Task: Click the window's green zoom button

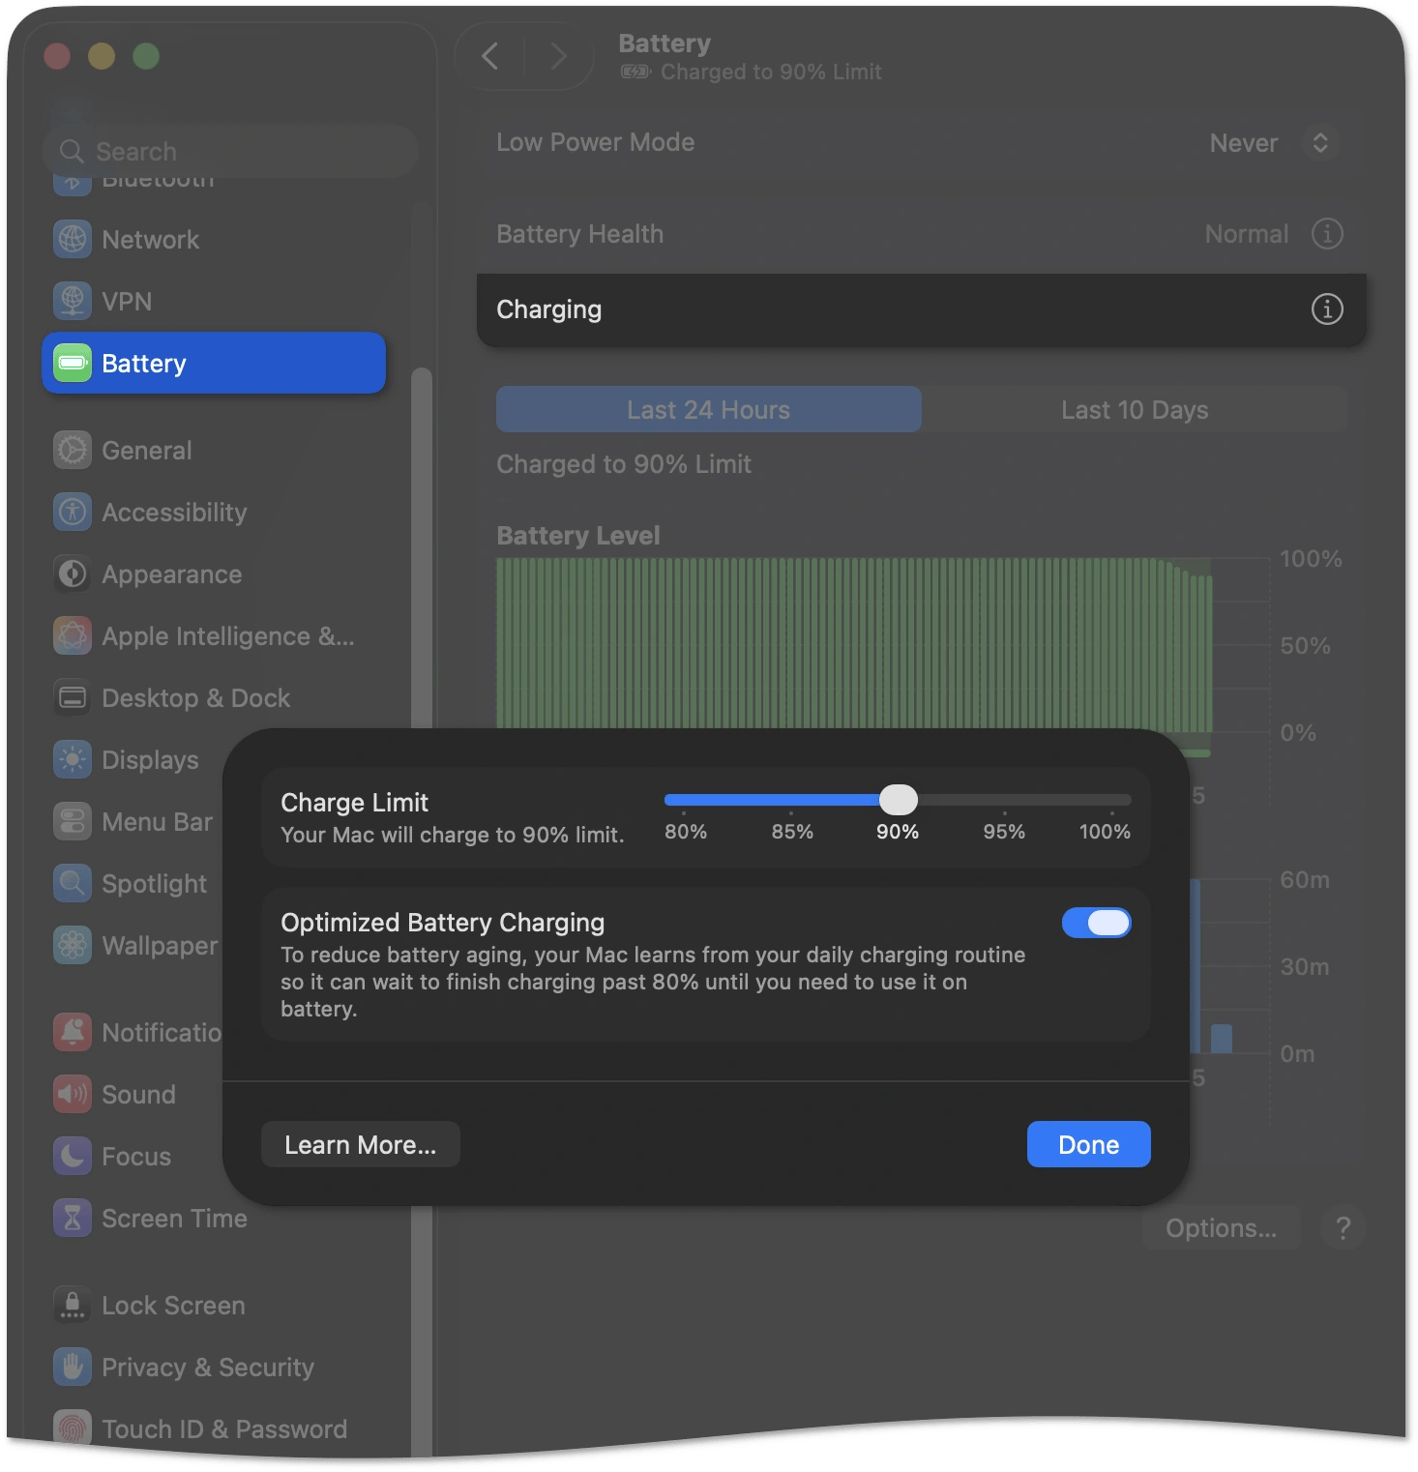Action: pyautogui.click(x=146, y=56)
